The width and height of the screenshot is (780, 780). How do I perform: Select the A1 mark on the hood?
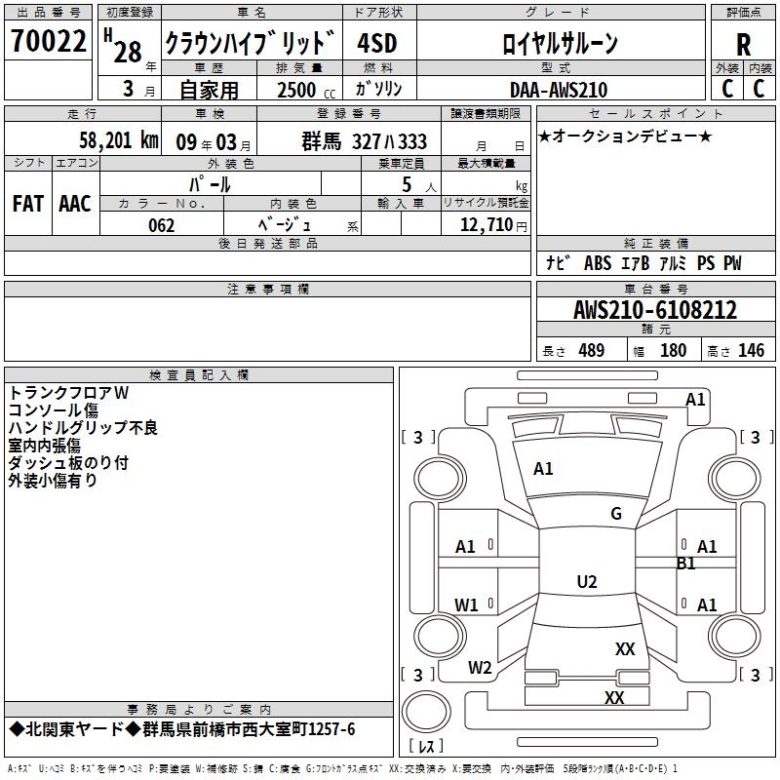543,469
